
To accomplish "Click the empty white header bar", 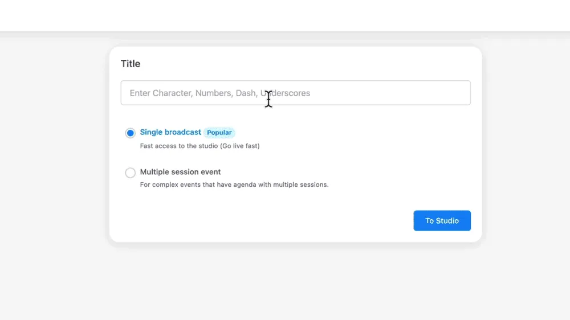I will point(285,15).
